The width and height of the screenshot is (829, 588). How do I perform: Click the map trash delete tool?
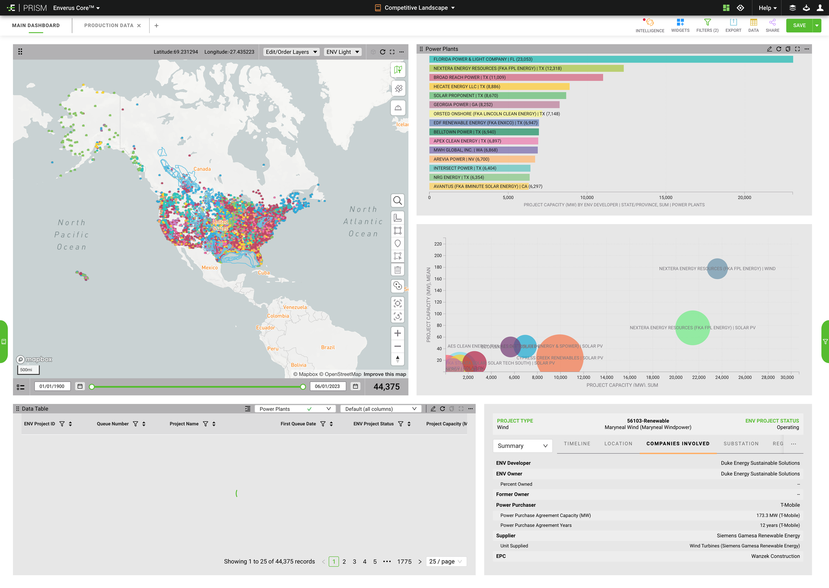tap(398, 270)
